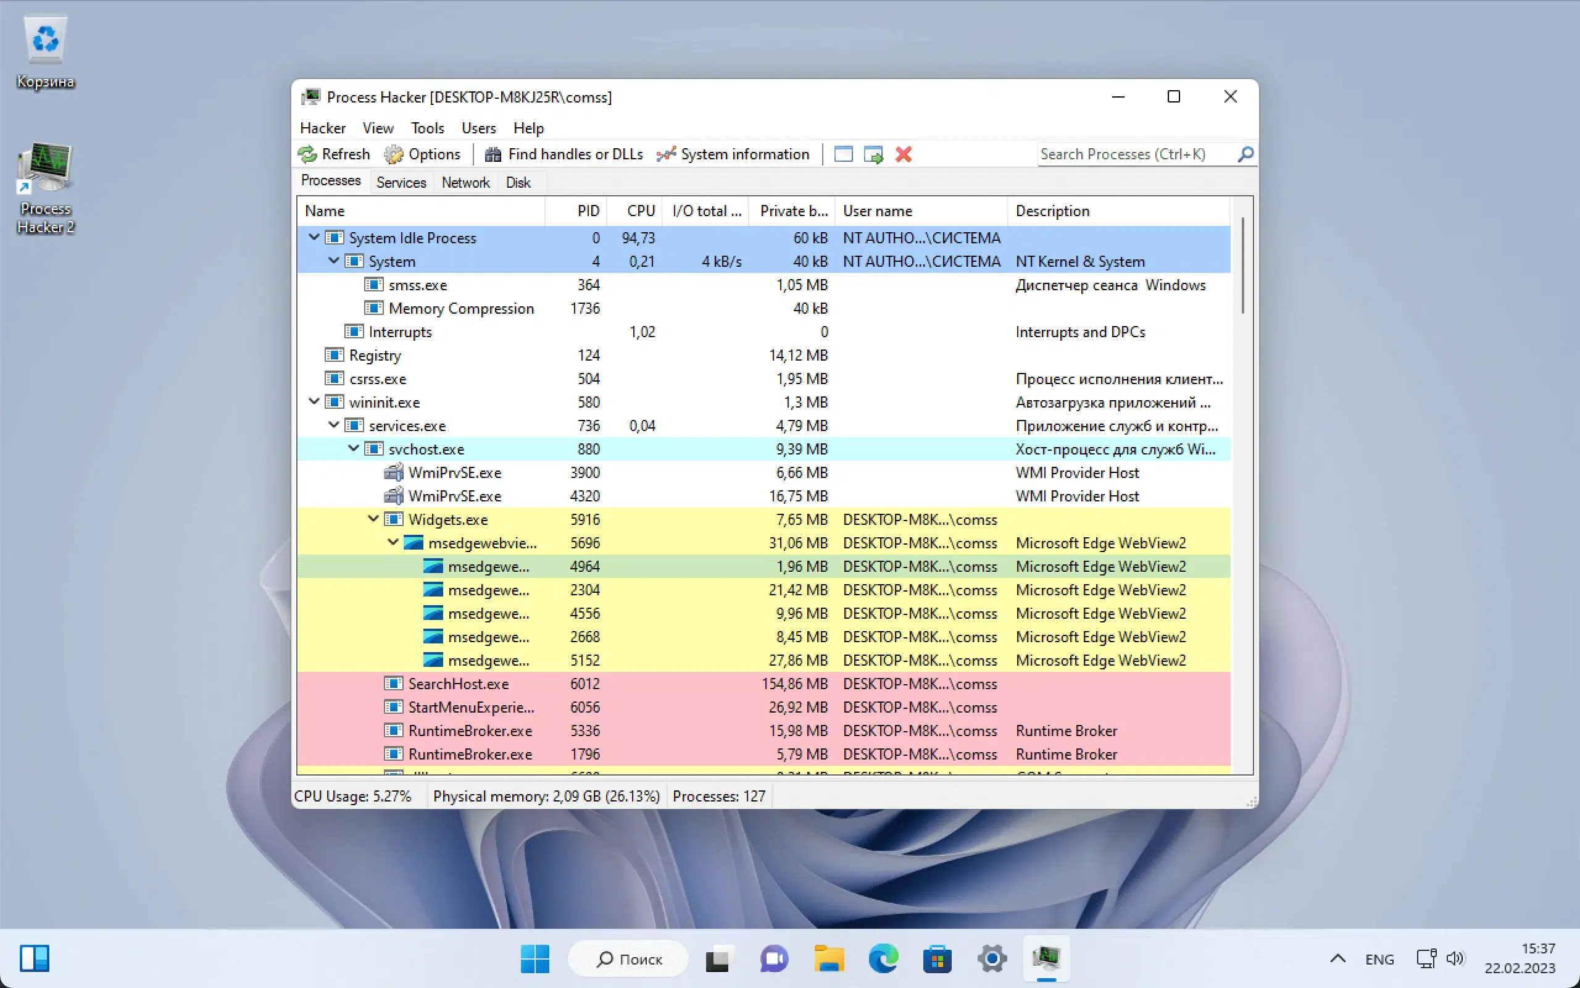
Task: Collapse the Widgets.exe node
Action: [x=373, y=519]
